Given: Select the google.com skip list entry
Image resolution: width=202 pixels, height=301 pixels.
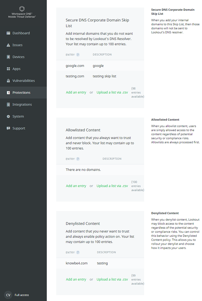Looking at the screenshot, I should pos(75,66).
